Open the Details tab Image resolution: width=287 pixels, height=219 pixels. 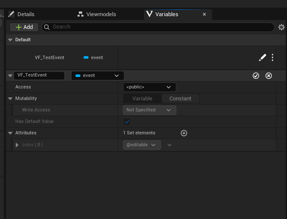click(x=21, y=14)
